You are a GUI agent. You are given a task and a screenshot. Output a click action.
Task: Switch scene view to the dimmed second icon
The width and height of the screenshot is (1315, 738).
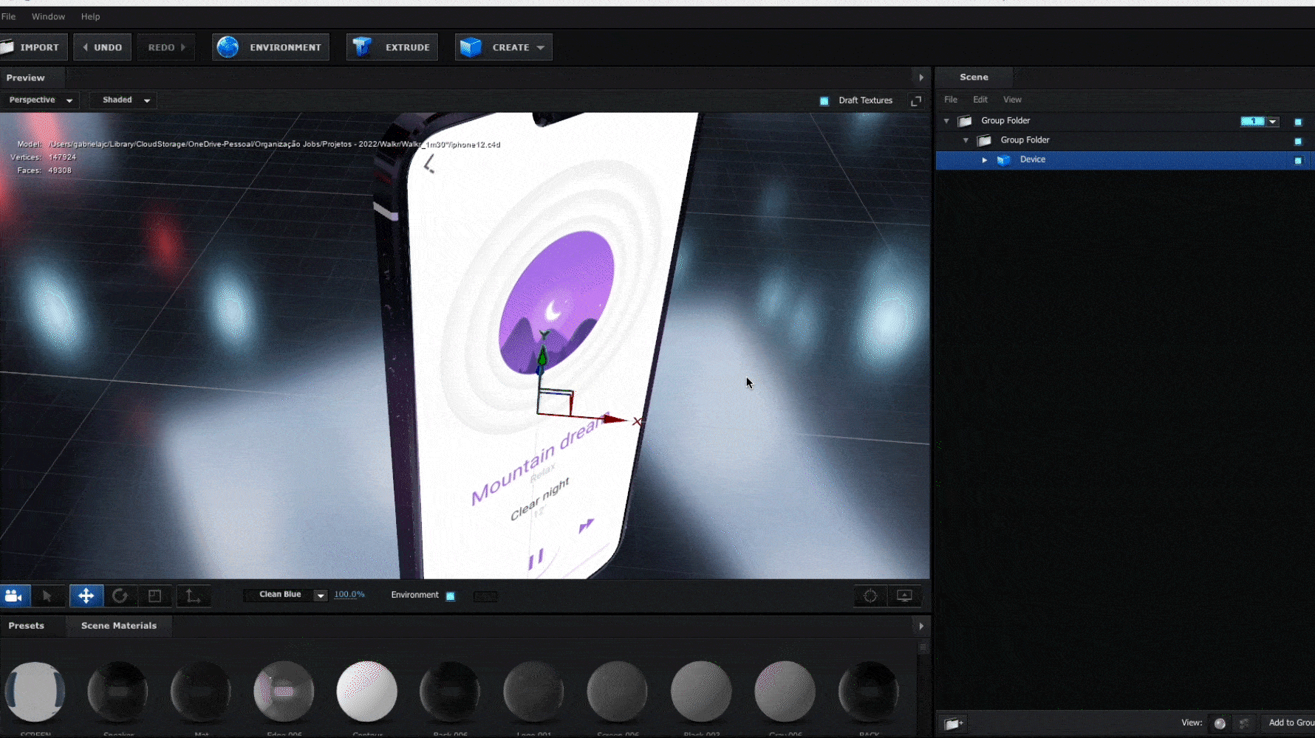point(1244,723)
